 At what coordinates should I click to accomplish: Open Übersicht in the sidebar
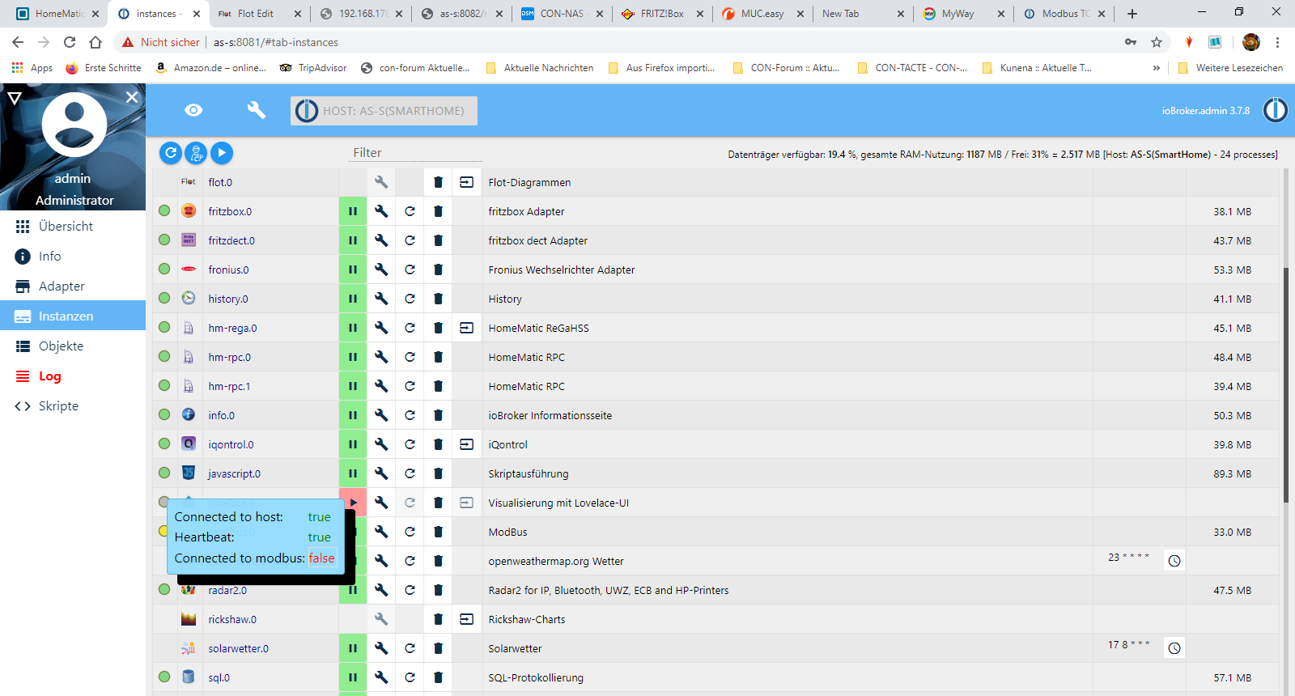(73, 227)
